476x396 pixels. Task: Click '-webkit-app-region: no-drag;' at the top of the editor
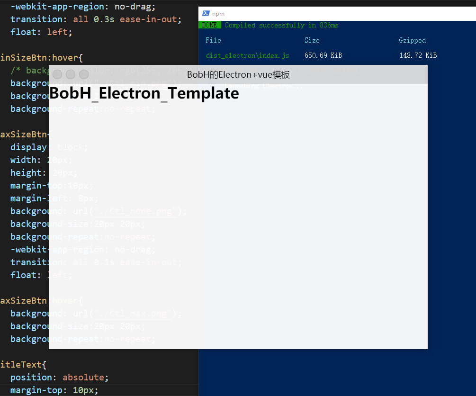[x=83, y=6]
